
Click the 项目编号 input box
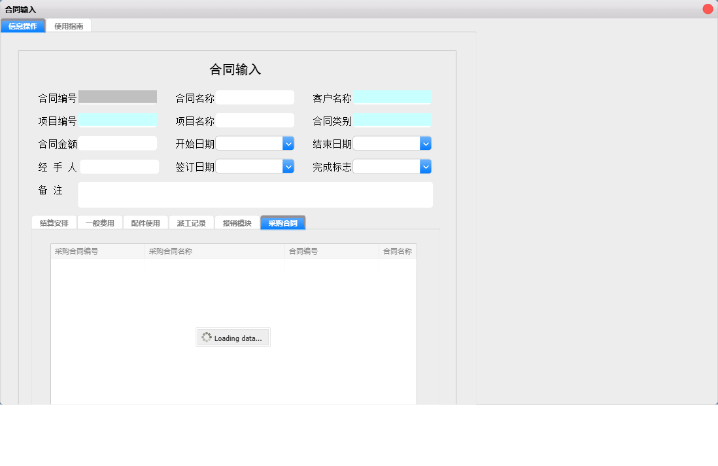119,120
